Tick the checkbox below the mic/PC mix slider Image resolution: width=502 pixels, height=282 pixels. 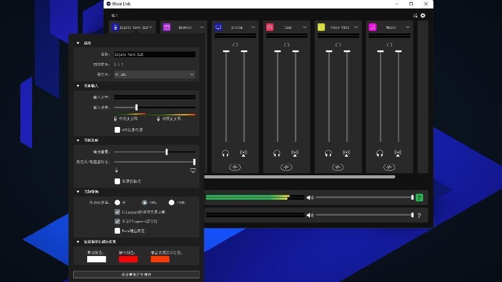tap(117, 181)
